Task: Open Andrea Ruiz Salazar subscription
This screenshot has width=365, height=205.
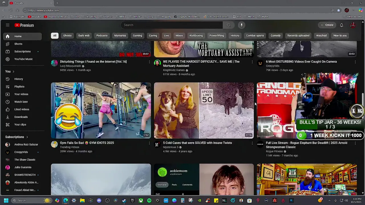Action: coord(23,144)
